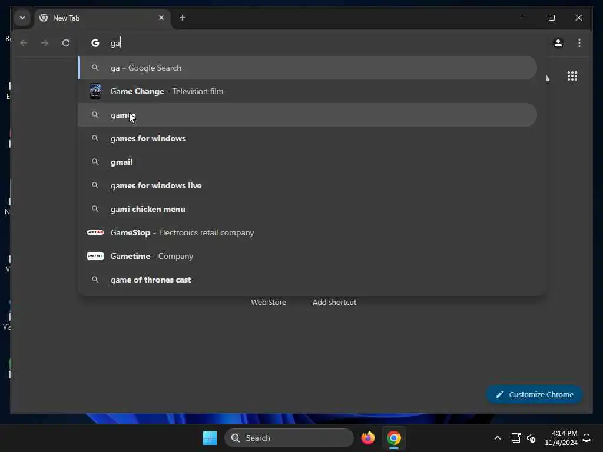
Task: Click the Customize Chrome button
Action: click(534, 395)
